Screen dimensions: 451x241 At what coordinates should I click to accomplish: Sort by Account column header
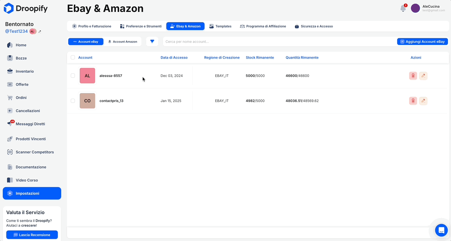[x=85, y=57]
